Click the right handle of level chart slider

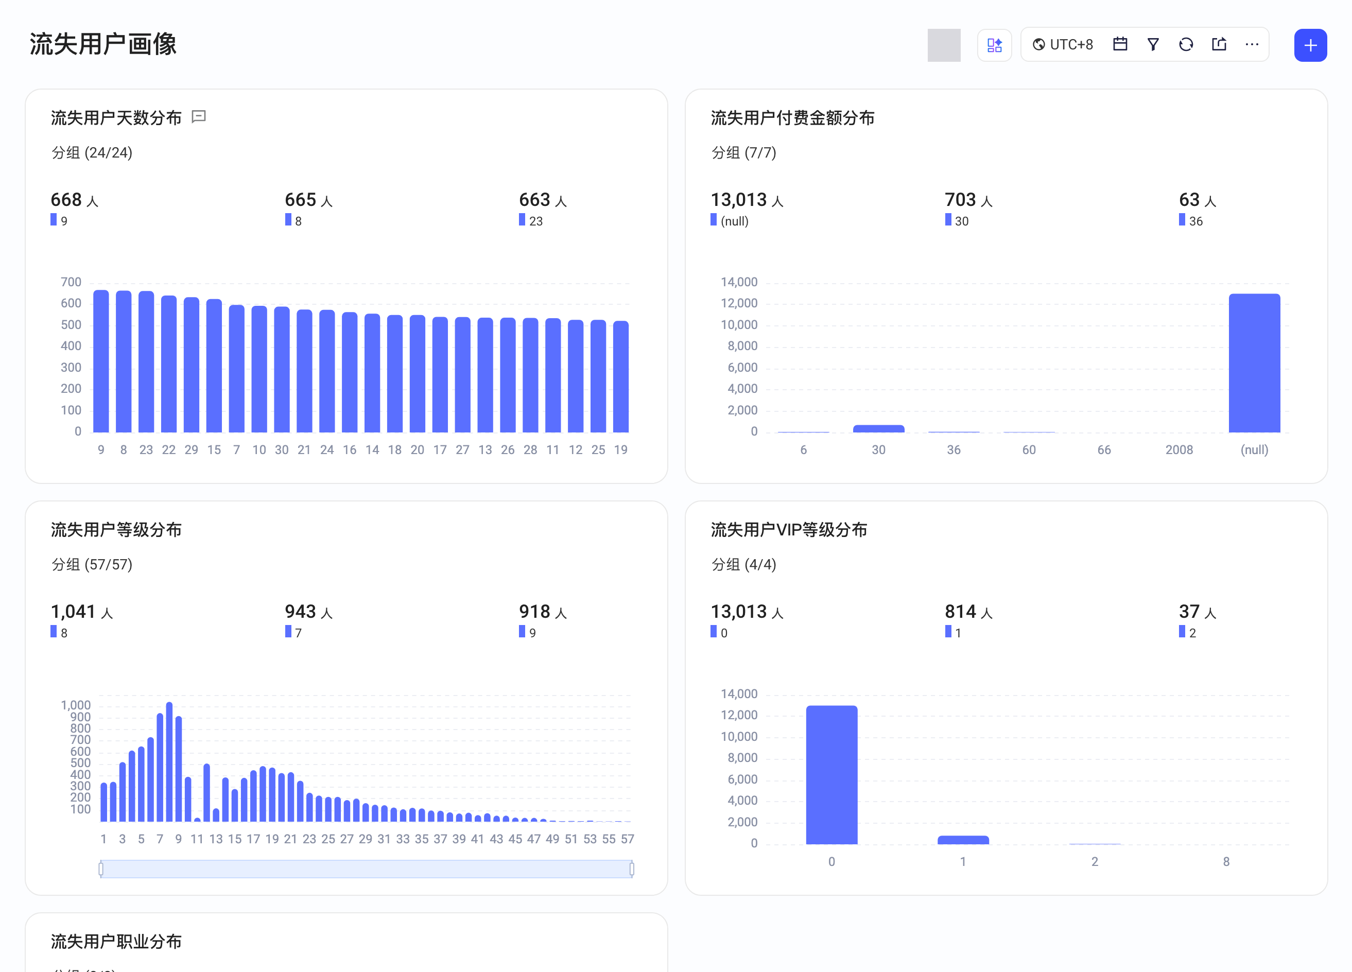631,869
